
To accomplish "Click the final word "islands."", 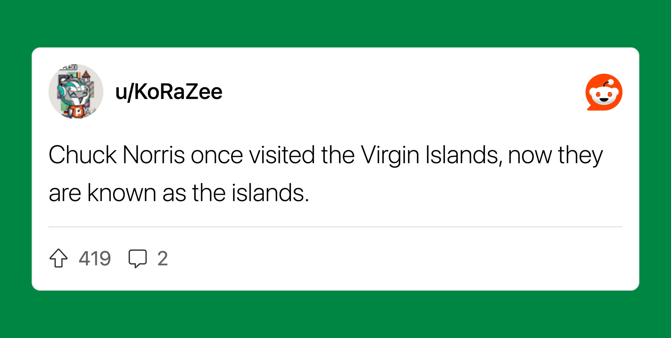I will (x=270, y=193).
